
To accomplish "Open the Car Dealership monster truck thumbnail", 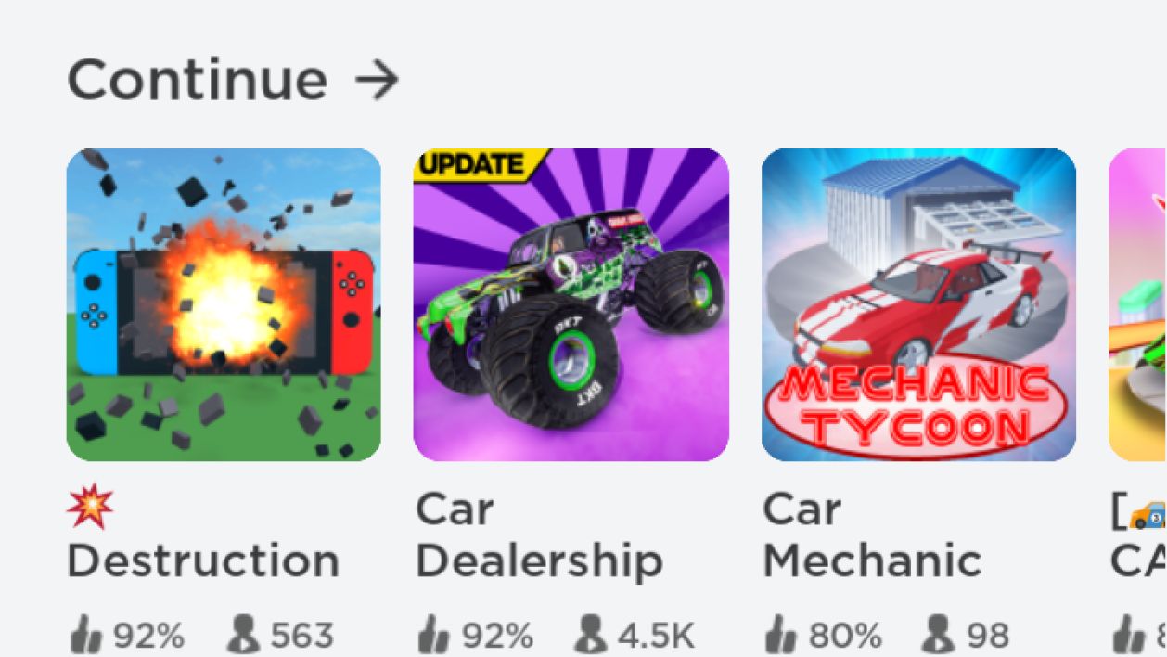I will (x=571, y=304).
